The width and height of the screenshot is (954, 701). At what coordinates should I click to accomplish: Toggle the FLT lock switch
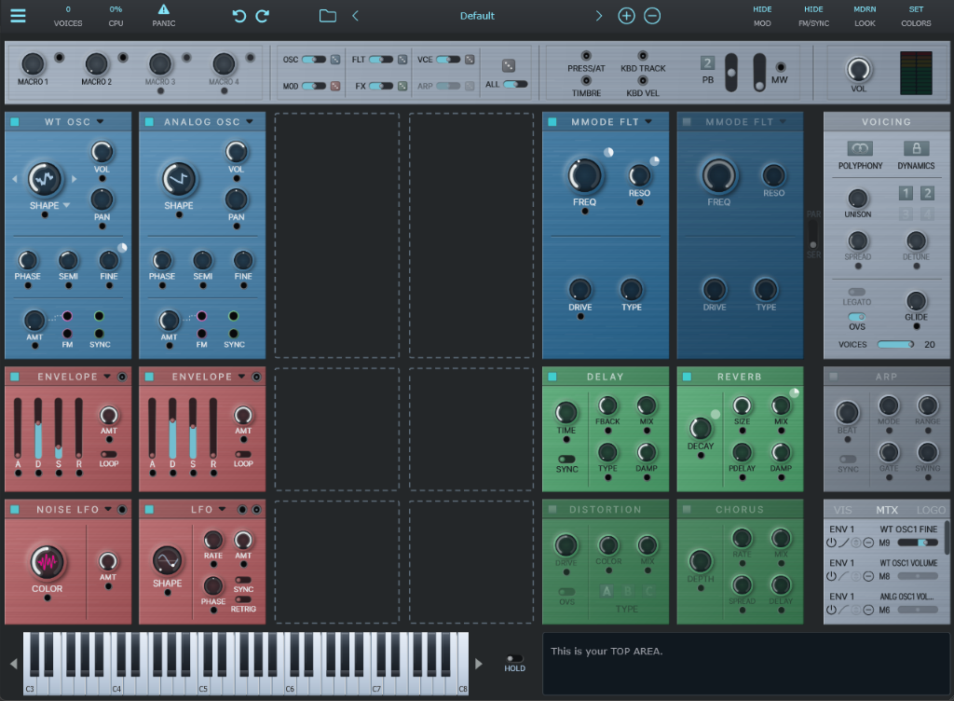[381, 60]
